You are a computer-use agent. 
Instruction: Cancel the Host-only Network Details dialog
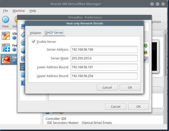pyautogui.click(x=107, y=87)
